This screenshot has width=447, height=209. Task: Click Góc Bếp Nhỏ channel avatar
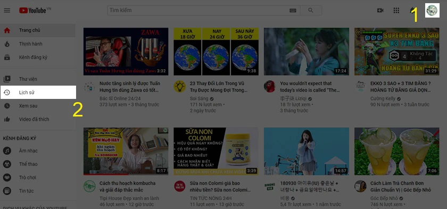pos(360,186)
